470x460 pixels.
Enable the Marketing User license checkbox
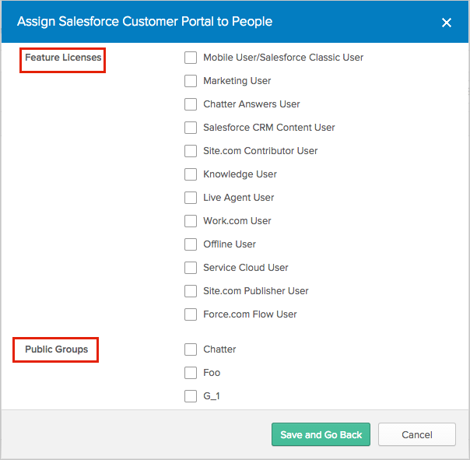pyautogui.click(x=191, y=81)
